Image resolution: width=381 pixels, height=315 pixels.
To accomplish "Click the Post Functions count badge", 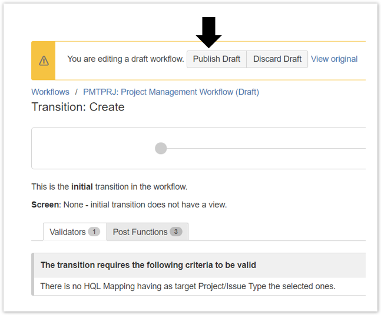I will (175, 232).
